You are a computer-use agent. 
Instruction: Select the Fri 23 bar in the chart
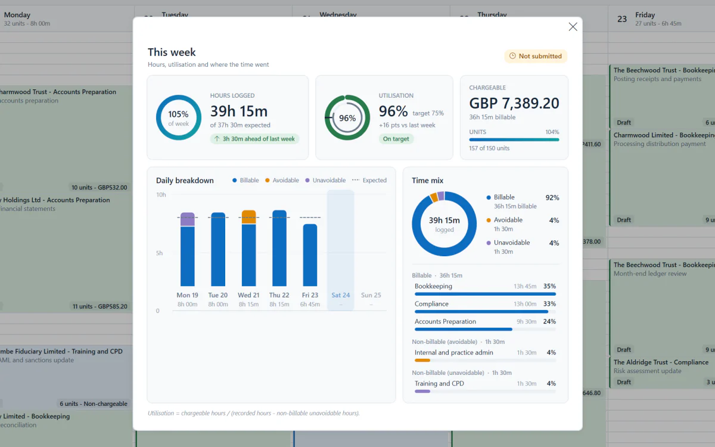[310, 255]
